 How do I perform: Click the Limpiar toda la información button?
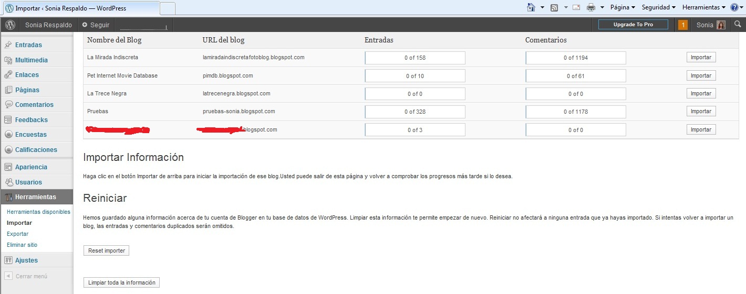(x=121, y=282)
